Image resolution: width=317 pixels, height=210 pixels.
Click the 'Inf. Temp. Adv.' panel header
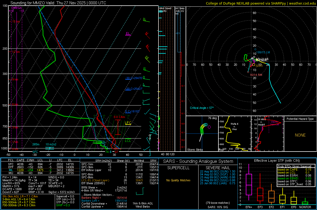[x=180, y=11]
